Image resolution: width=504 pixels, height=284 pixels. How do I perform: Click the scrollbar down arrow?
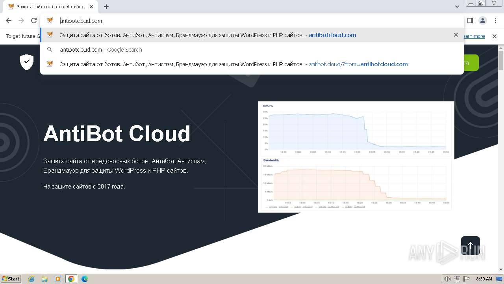[501, 269]
